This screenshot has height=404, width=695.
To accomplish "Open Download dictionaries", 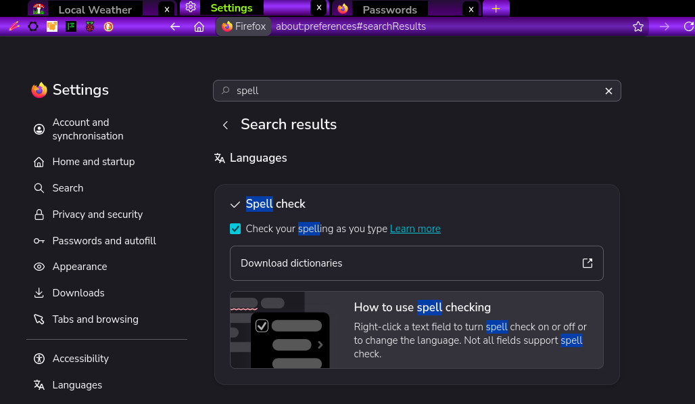I will pos(416,263).
